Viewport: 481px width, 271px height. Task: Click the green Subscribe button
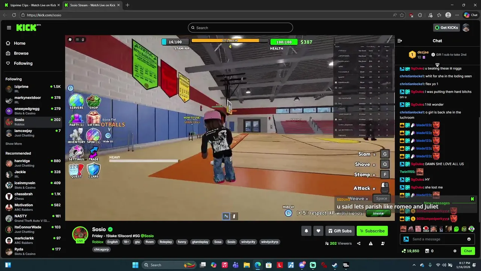pyautogui.click(x=372, y=231)
